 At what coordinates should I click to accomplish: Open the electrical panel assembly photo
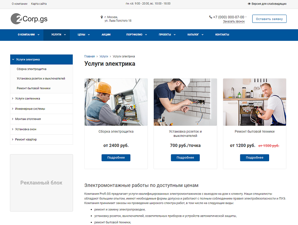[x=116, y=102]
